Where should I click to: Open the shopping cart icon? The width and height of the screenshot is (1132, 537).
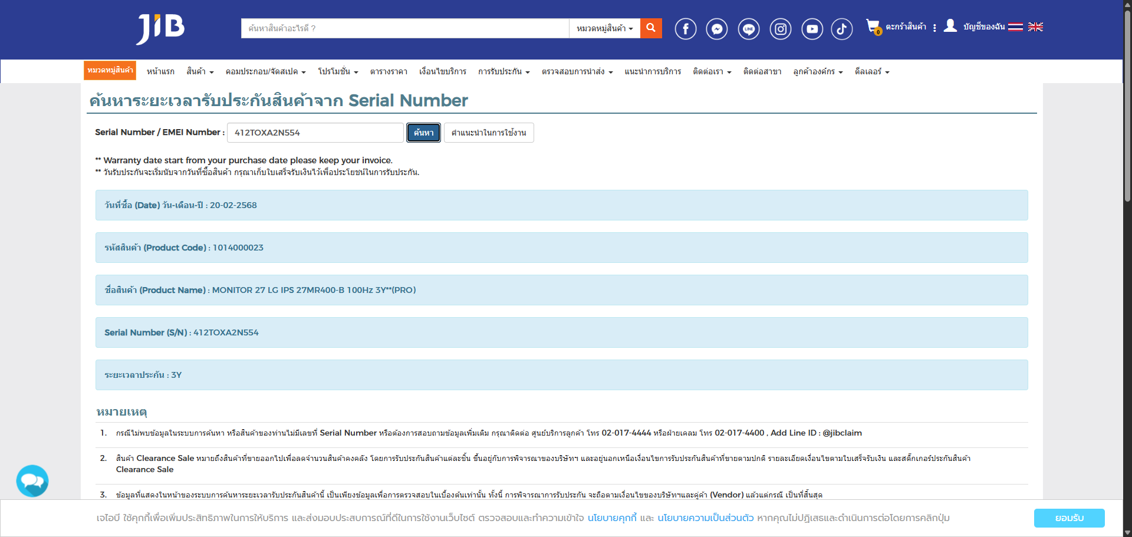(x=873, y=27)
